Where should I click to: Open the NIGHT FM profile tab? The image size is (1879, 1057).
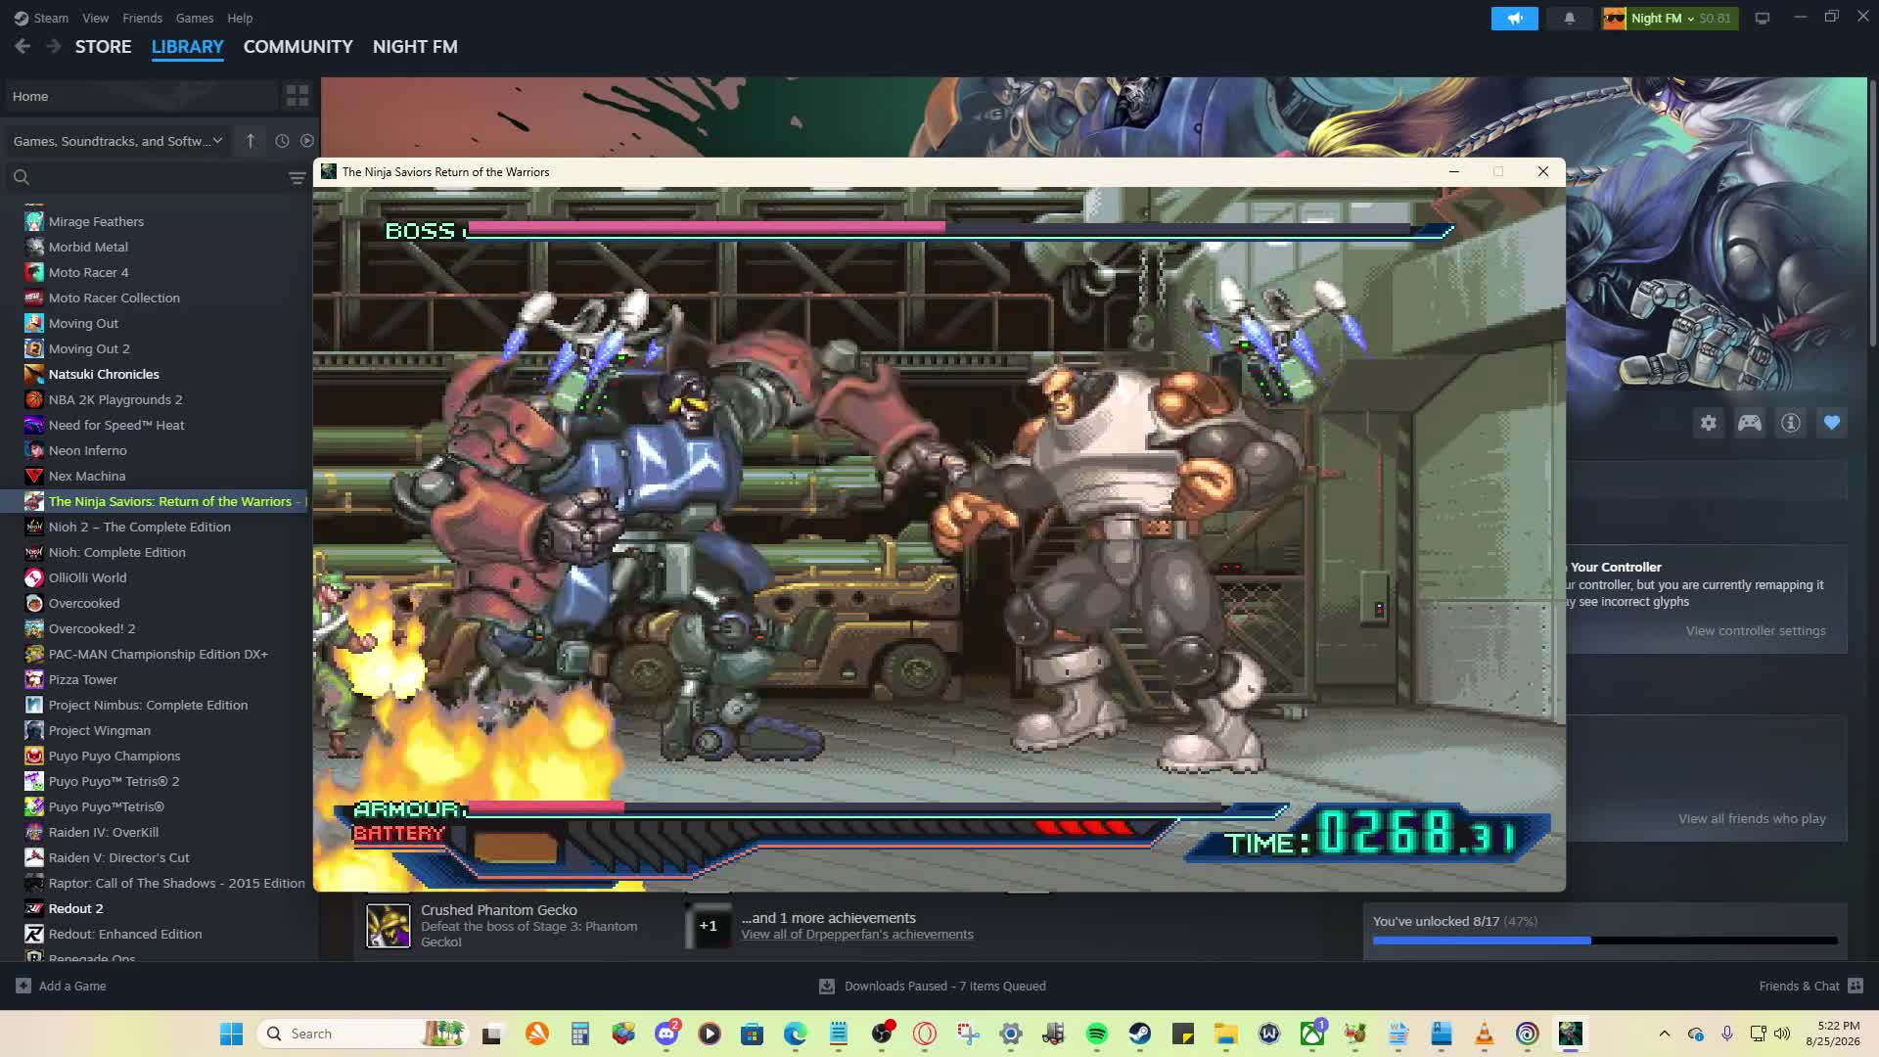point(415,47)
